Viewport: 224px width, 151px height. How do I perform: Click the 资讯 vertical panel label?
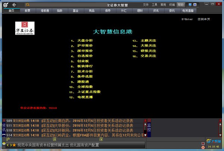4,128
